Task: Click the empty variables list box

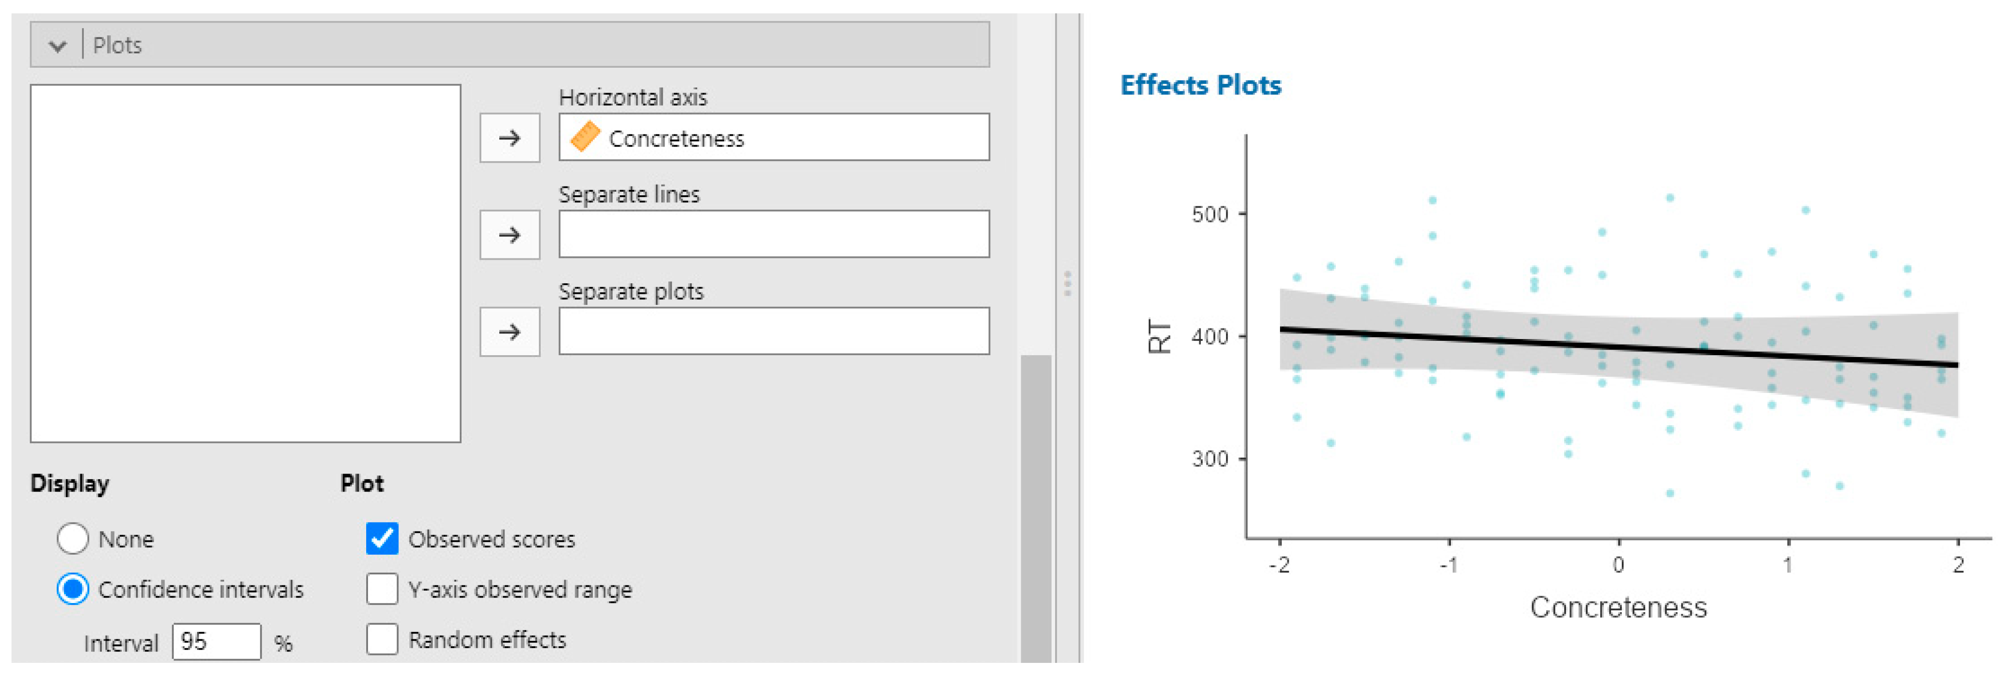Action: (245, 263)
